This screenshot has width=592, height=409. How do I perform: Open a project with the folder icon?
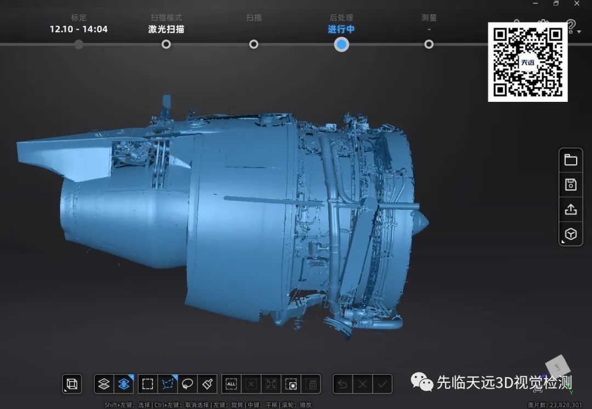click(x=571, y=159)
